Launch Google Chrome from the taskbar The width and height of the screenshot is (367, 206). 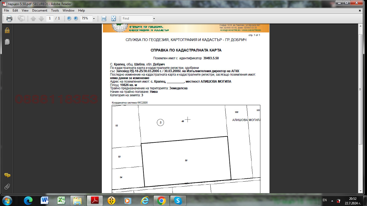tap(161, 200)
